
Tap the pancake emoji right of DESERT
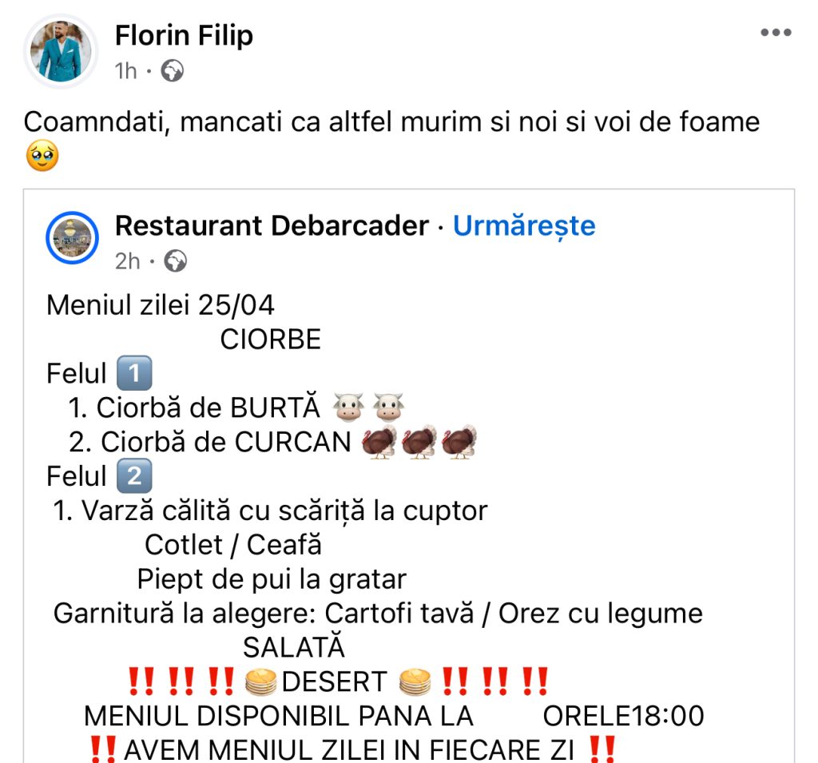(x=415, y=682)
